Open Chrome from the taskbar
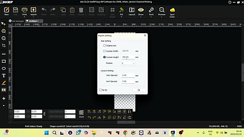 pyautogui.click(x=125, y=133)
